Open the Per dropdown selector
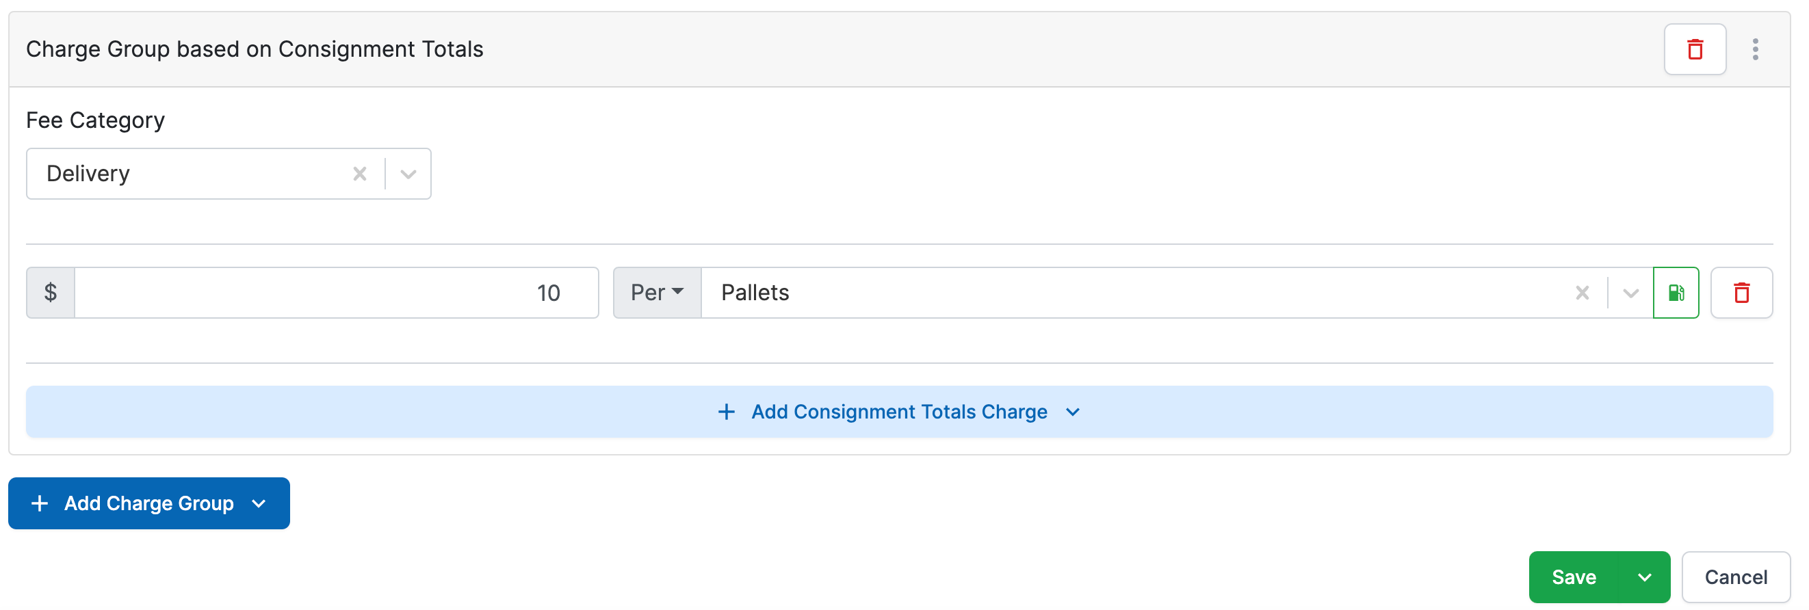The width and height of the screenshot is (1809, 610). 657,293
